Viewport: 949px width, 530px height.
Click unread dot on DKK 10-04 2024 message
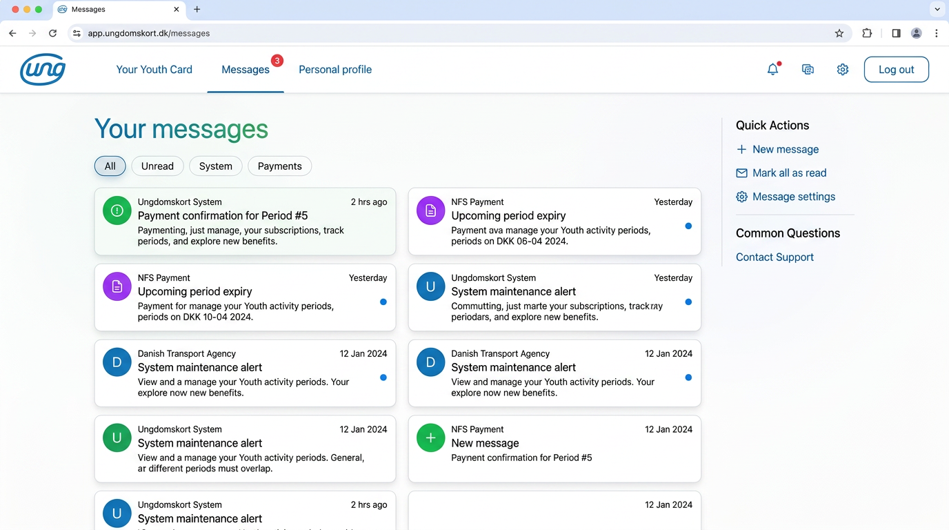383,302
